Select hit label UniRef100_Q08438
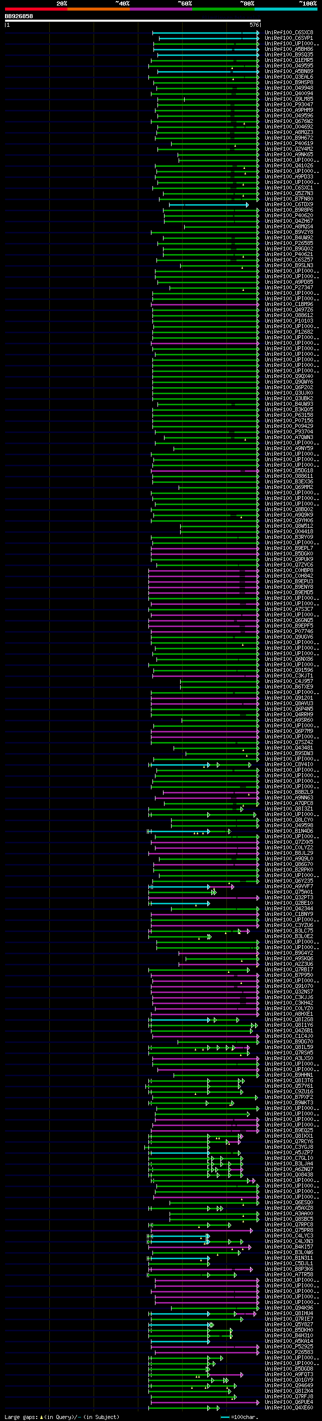This screenshot has width=322, height=1421. (x=289, y=1175)
